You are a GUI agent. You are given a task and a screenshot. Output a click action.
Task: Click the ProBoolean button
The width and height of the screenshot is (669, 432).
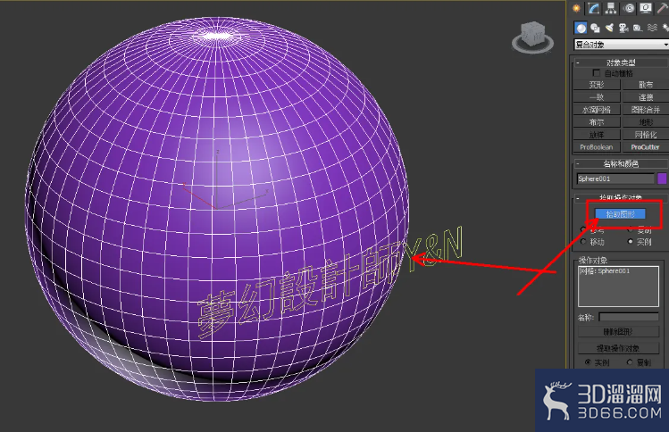(597, 146)
